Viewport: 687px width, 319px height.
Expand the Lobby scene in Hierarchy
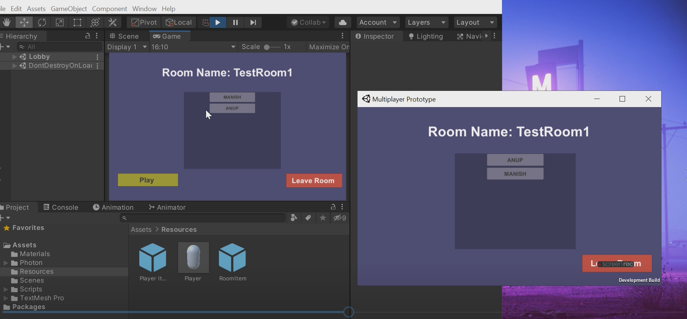tap(14, 57)
